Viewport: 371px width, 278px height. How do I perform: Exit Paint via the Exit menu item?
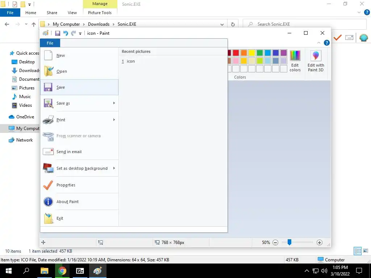[79, 218]
